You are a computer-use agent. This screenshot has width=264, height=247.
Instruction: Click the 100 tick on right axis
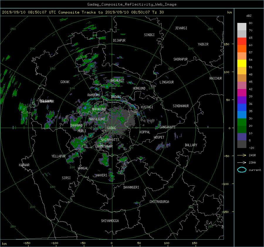[227, 72]
